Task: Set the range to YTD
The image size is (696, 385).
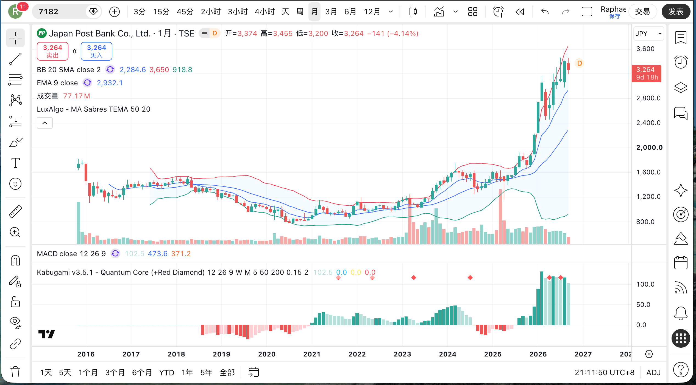Action: coord(167,372)
